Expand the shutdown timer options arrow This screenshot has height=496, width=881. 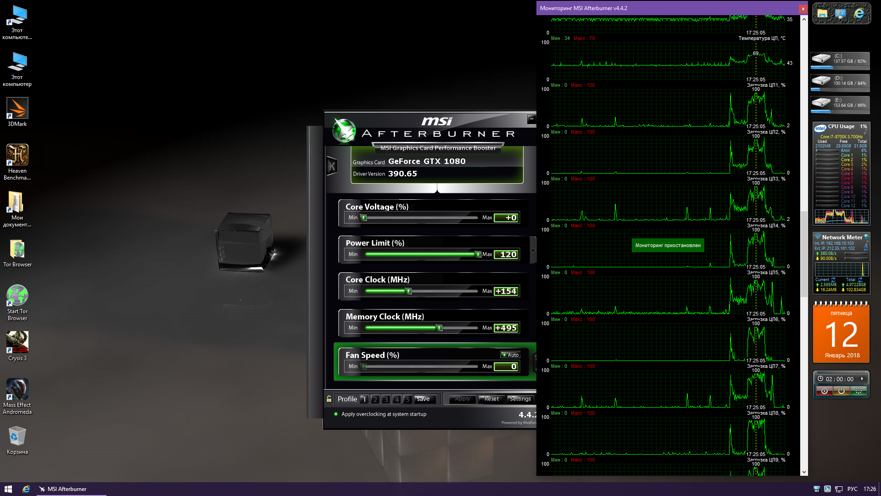pyautogui.click(x=862, y=379)
